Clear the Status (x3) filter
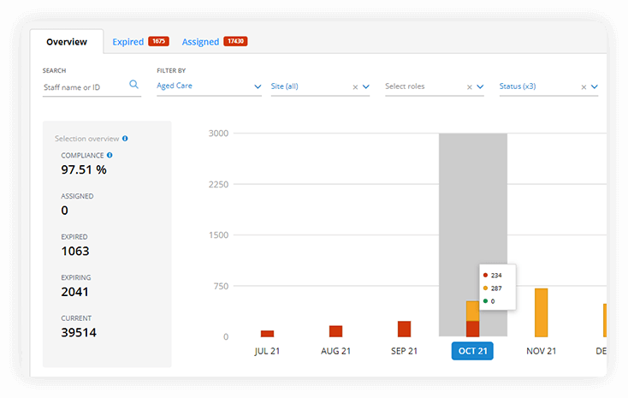 pyautogui.click(x=584, y=86)
